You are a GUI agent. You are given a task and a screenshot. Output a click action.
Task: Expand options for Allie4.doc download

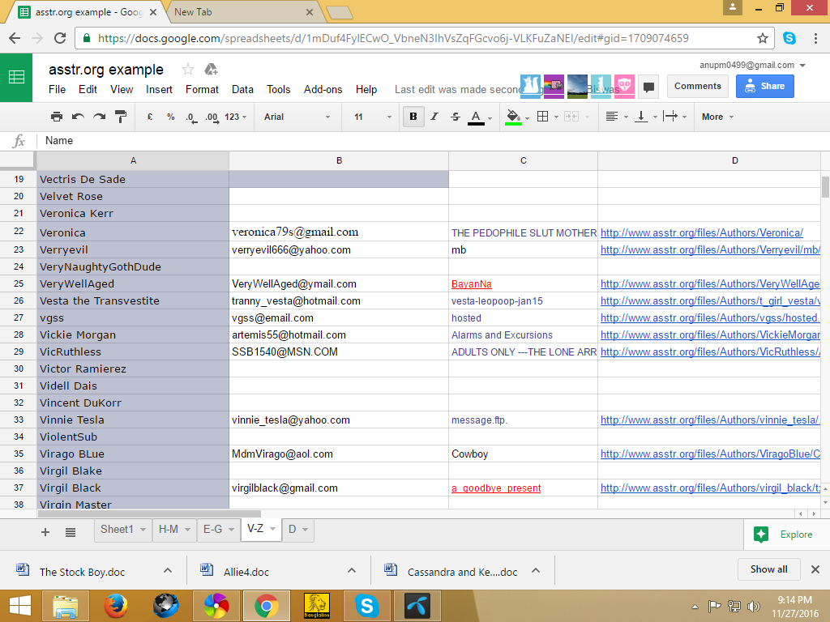352,571
